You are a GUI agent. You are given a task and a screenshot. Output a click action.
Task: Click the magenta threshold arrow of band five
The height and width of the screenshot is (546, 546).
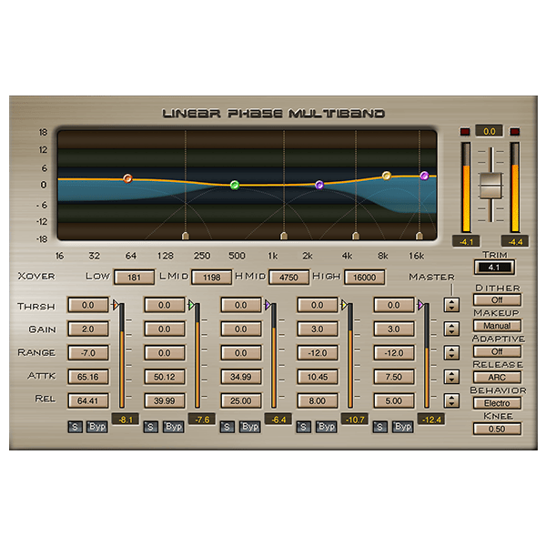[x=420, y=306]
